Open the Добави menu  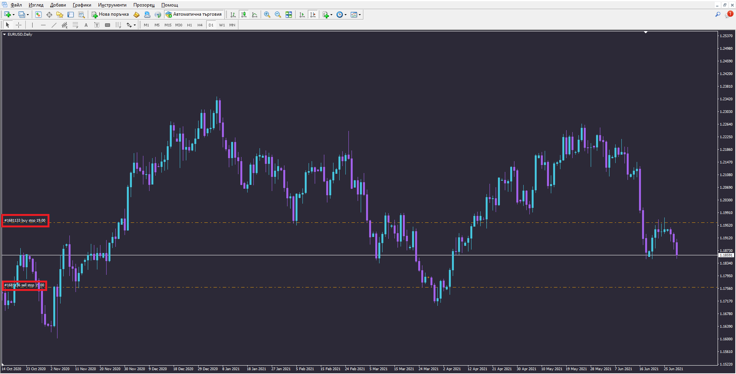58,5
